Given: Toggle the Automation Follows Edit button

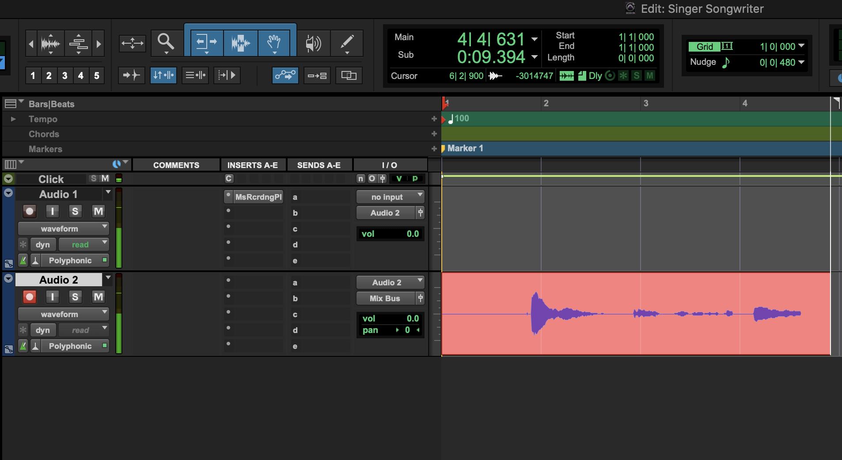Looking at the screenshot, I should click(x=285, y=75).
